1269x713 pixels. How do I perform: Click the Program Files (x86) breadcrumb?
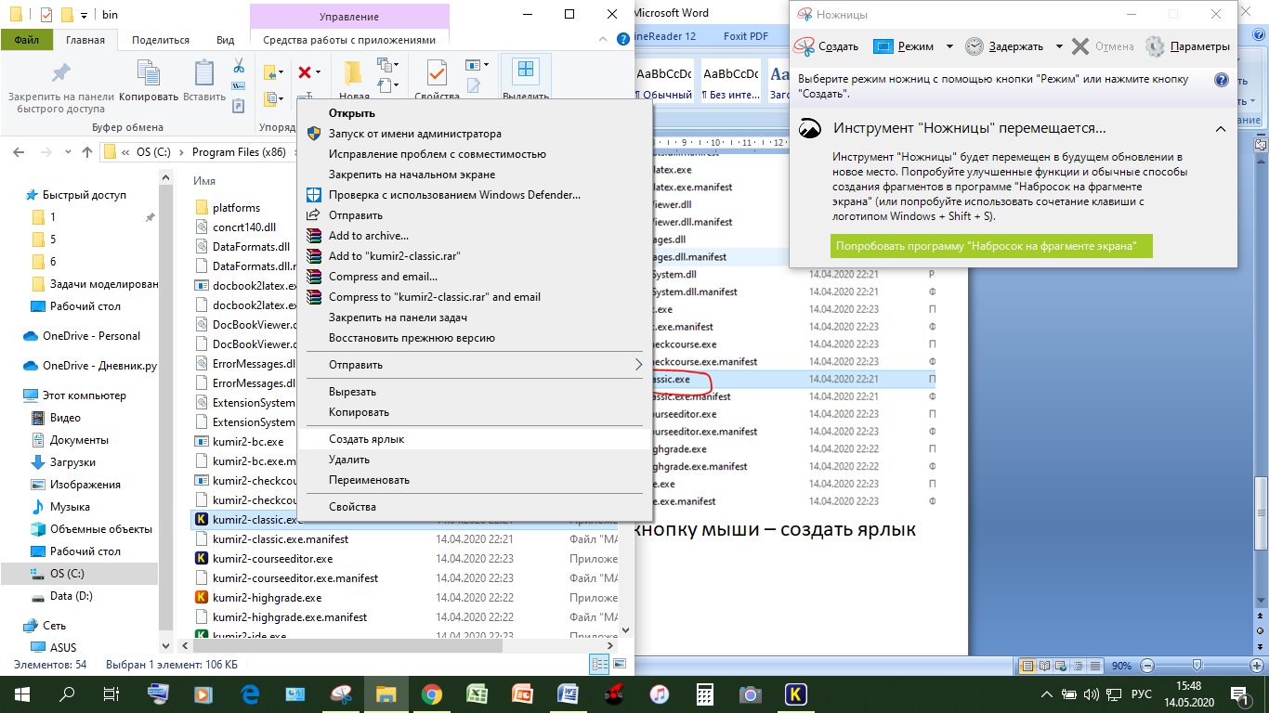239,152
